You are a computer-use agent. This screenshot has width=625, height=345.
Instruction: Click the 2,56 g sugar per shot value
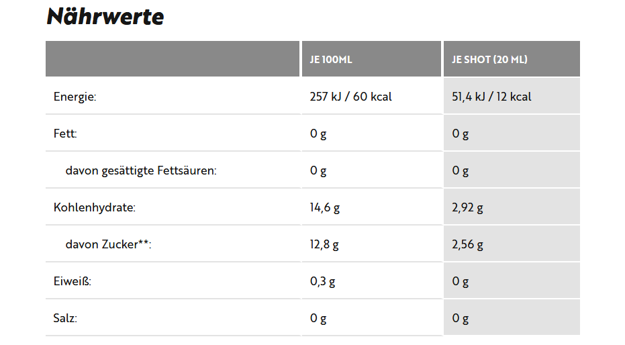click(467, 244)
